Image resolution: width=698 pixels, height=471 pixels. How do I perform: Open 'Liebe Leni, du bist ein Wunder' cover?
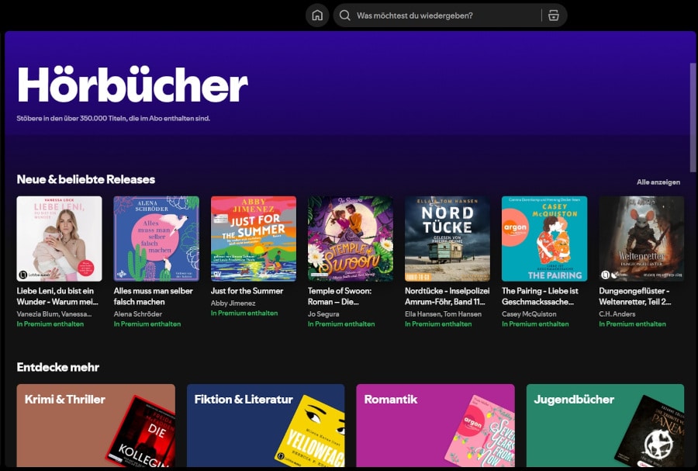[x=59, y=239]
